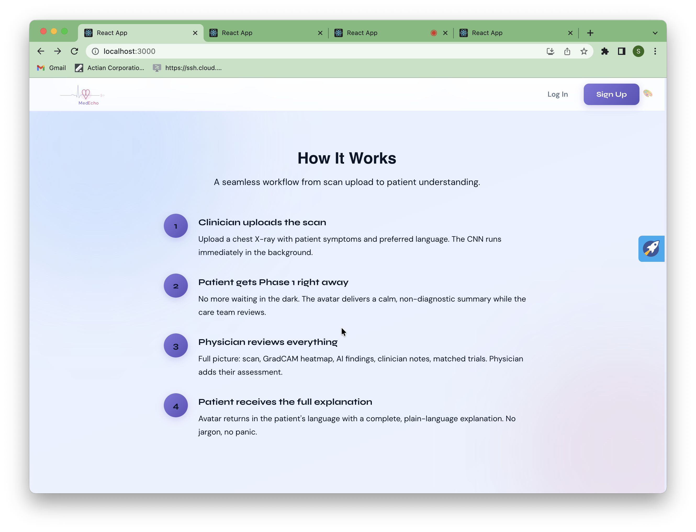Click the install app icon in address bar
Screen dimensions: 696x532
click(x=550, y=51)
